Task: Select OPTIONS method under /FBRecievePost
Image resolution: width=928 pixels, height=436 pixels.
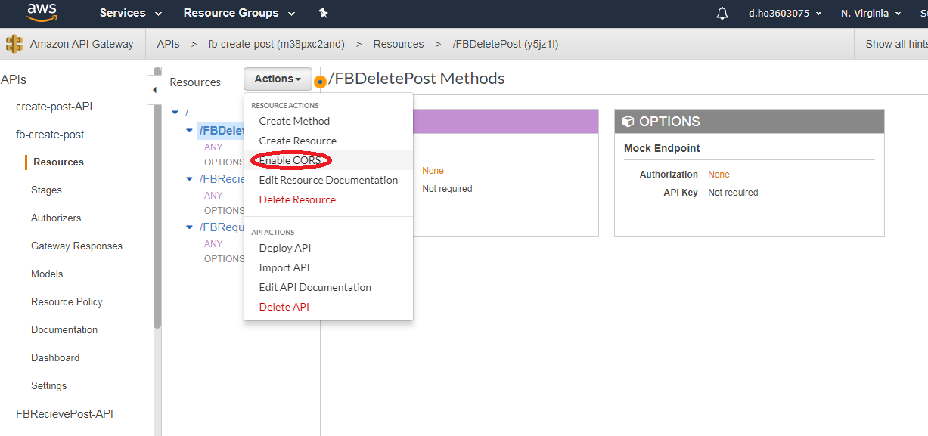Action: tap(224, 210)
